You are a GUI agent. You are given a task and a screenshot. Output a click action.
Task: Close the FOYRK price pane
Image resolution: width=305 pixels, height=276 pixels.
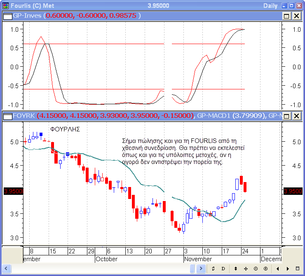[x=296, y=116]
